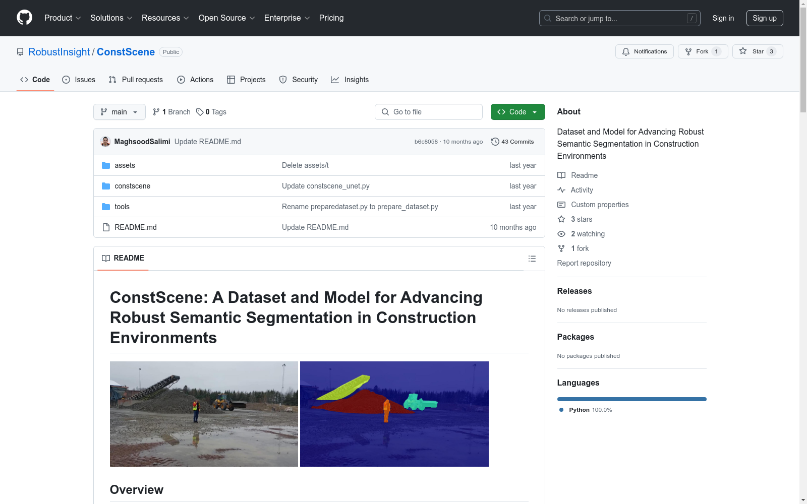The height and width of the screenshot is (504, 807).
Task: Open the Python 100.0% language link
Action: pos(586,410)
